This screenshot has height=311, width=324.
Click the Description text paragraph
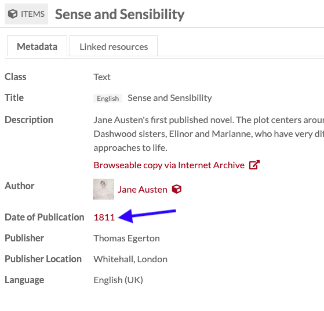[x=209, y=134]
